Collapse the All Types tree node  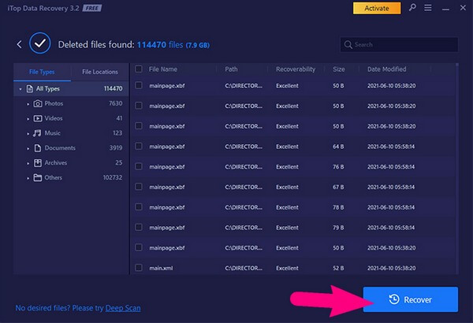tap(20, 89)
